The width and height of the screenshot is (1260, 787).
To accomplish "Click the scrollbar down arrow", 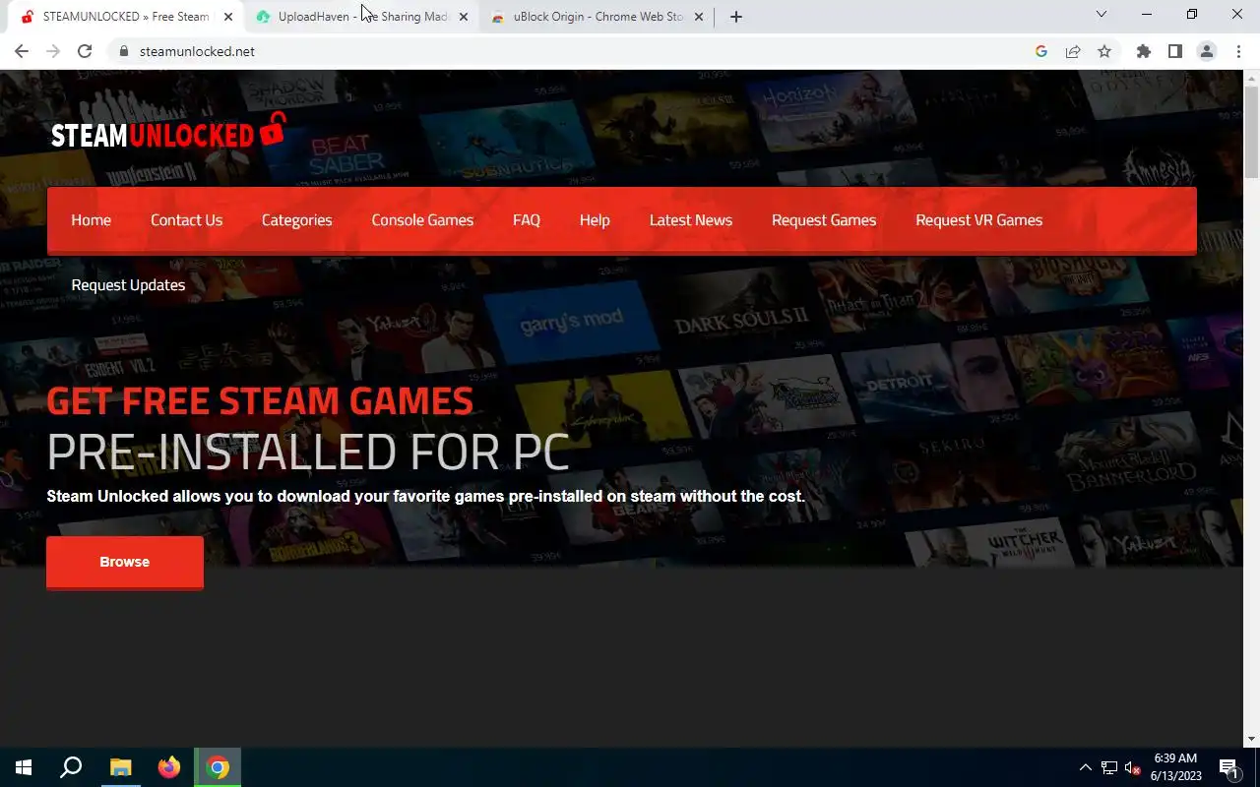I will coord(1251,739).
